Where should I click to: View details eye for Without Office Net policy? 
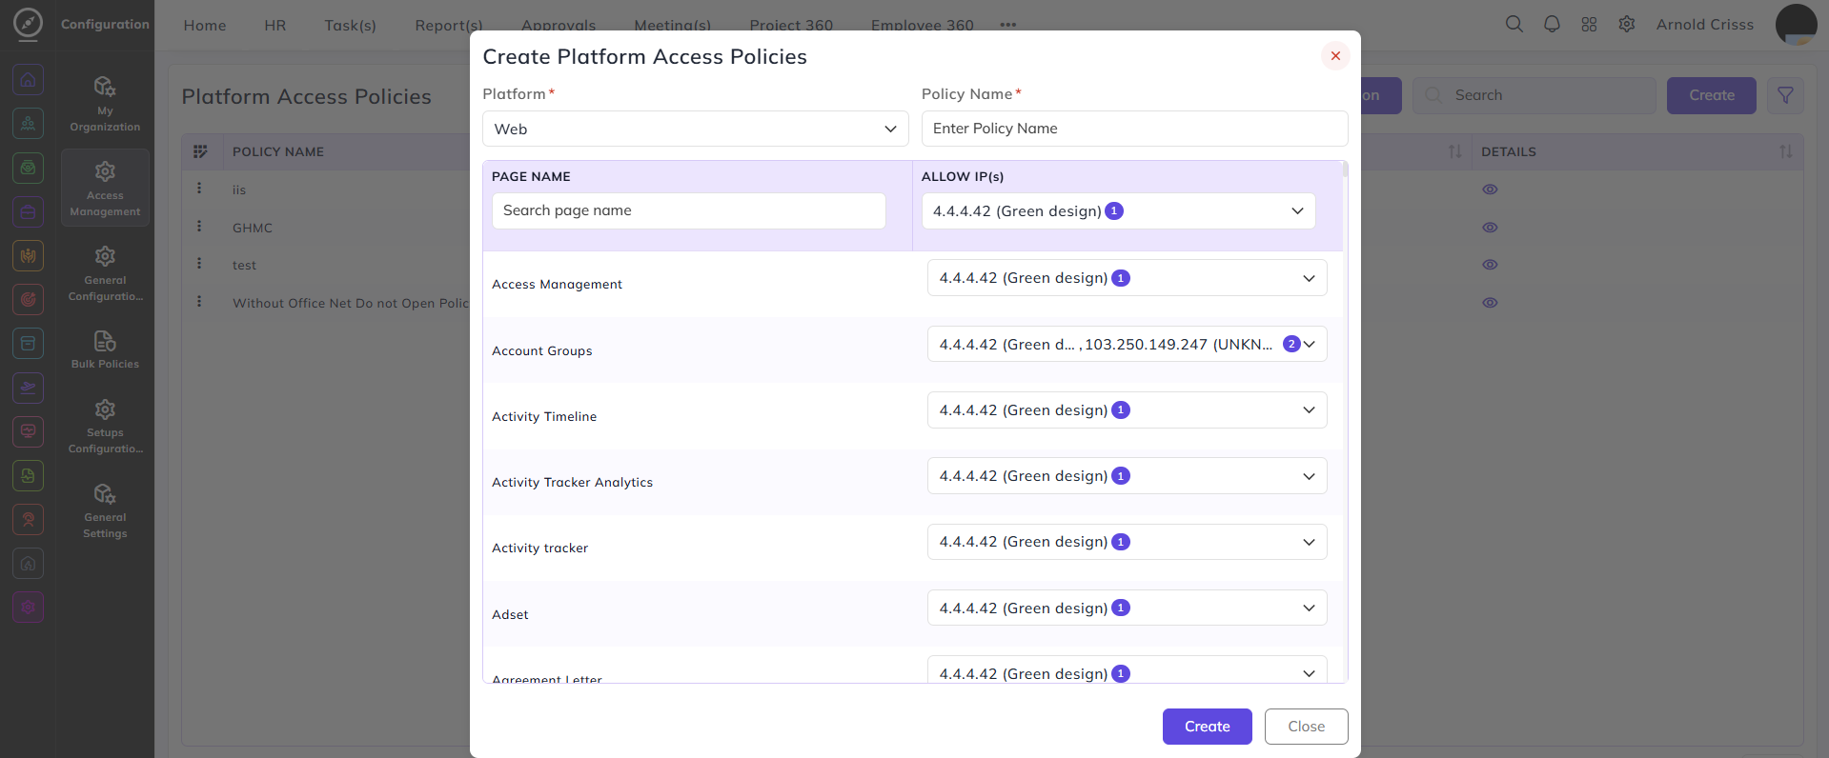pyautogui.click(x=1490, y=303)
